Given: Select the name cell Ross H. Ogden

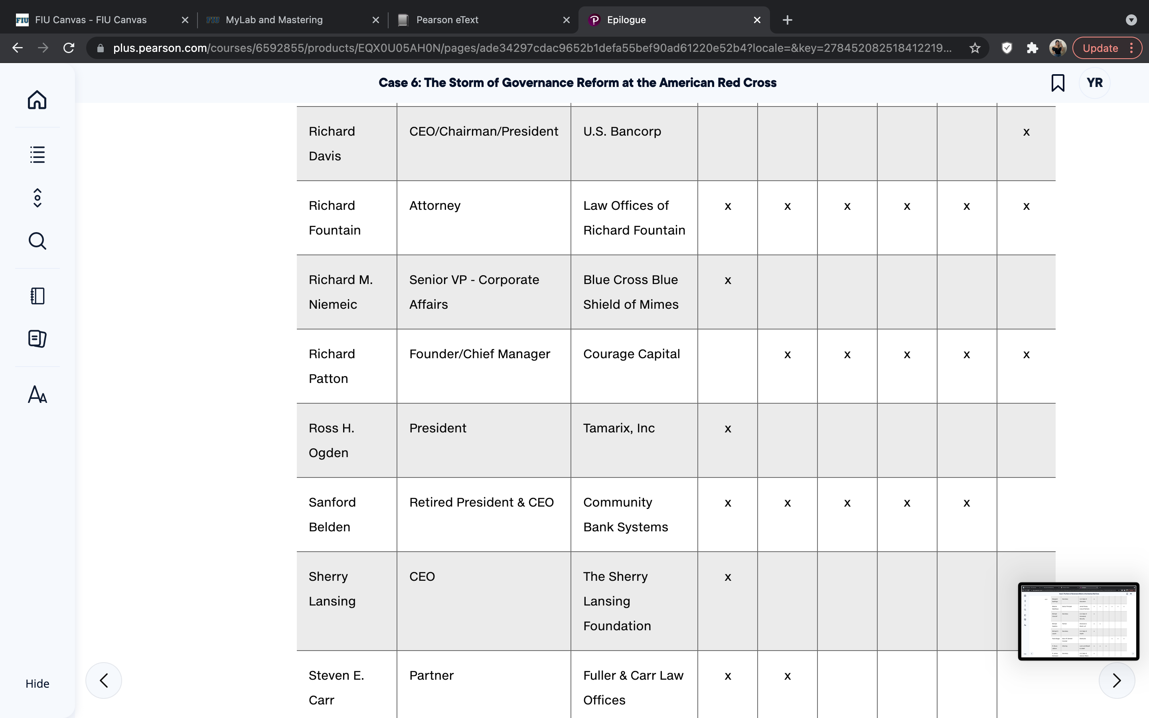Looking at the screenshot, I should click(x=347, y=440).
